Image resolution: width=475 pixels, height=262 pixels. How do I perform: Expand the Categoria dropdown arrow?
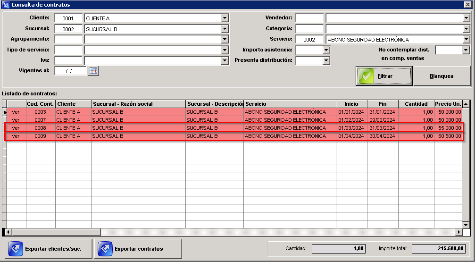click(466, 29)
